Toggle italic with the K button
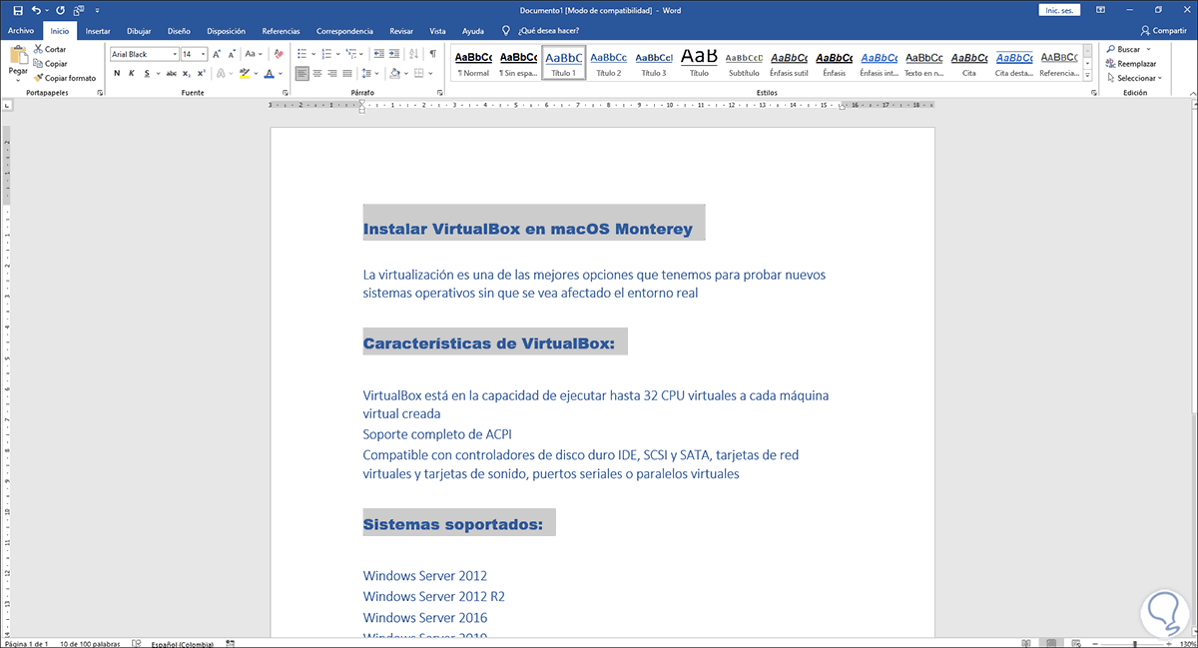Viewport: 1198px width, 648px height. (131, 74)
